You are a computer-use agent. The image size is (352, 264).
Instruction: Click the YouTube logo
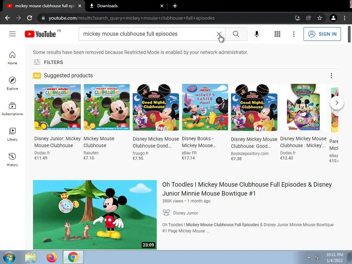click(x=40, y=34)
